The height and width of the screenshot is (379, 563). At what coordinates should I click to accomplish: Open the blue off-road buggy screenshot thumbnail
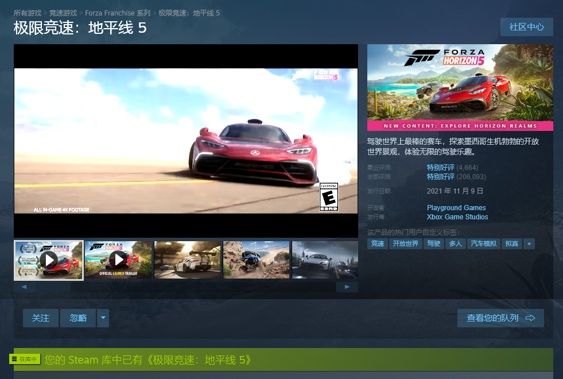(x=256, y=260)
